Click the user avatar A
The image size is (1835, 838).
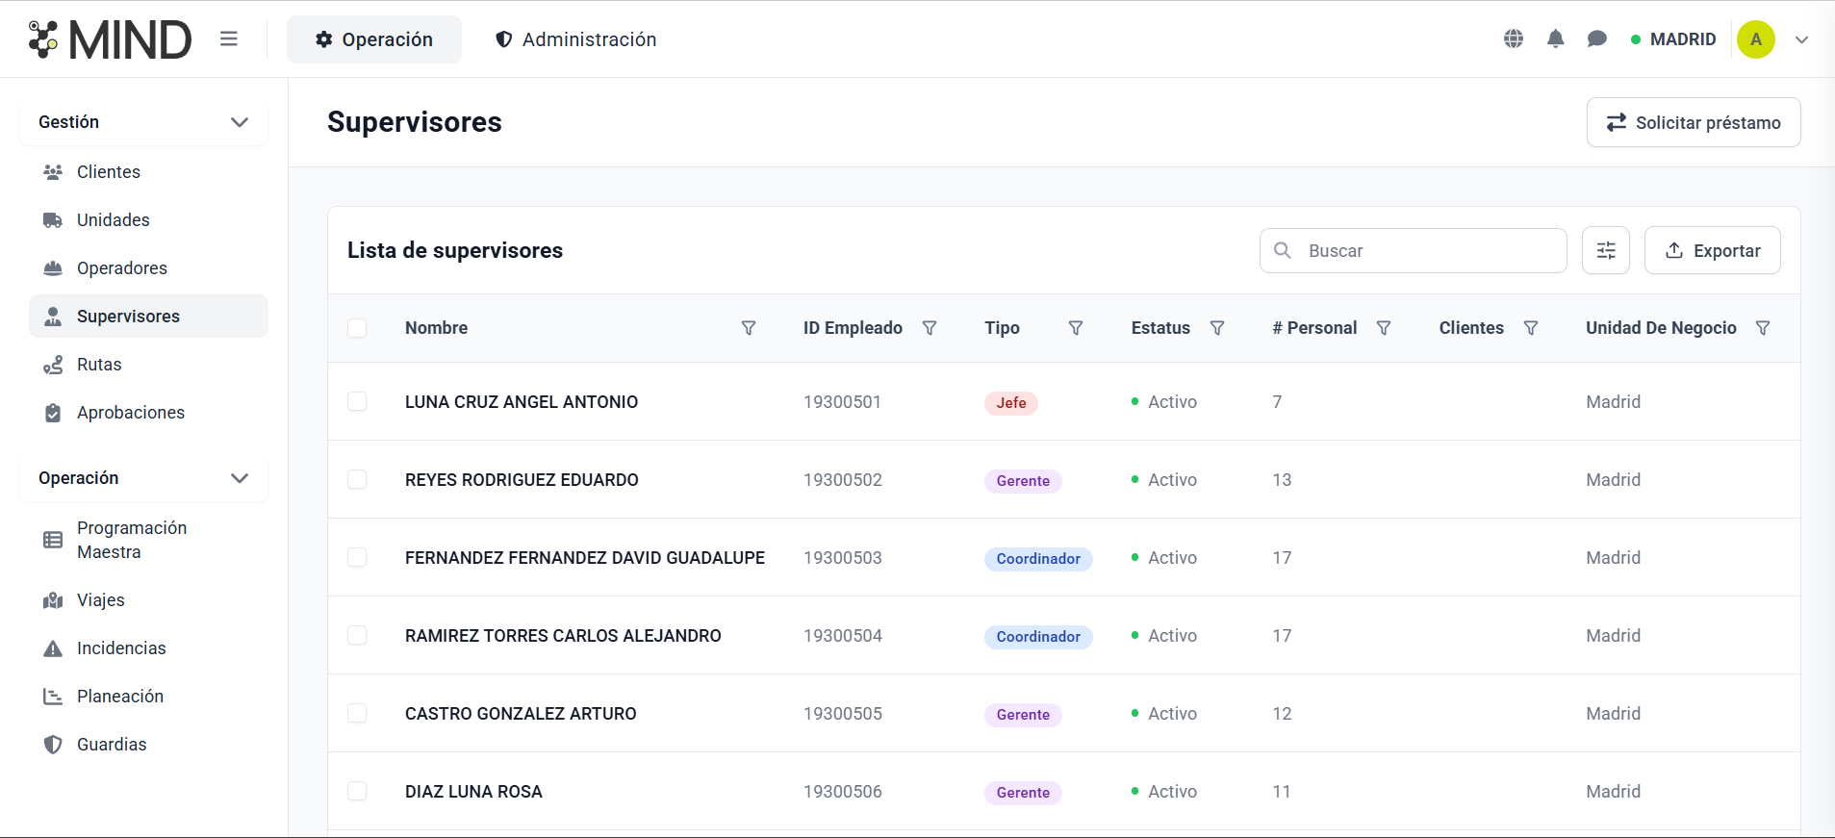click(1756, 39)
